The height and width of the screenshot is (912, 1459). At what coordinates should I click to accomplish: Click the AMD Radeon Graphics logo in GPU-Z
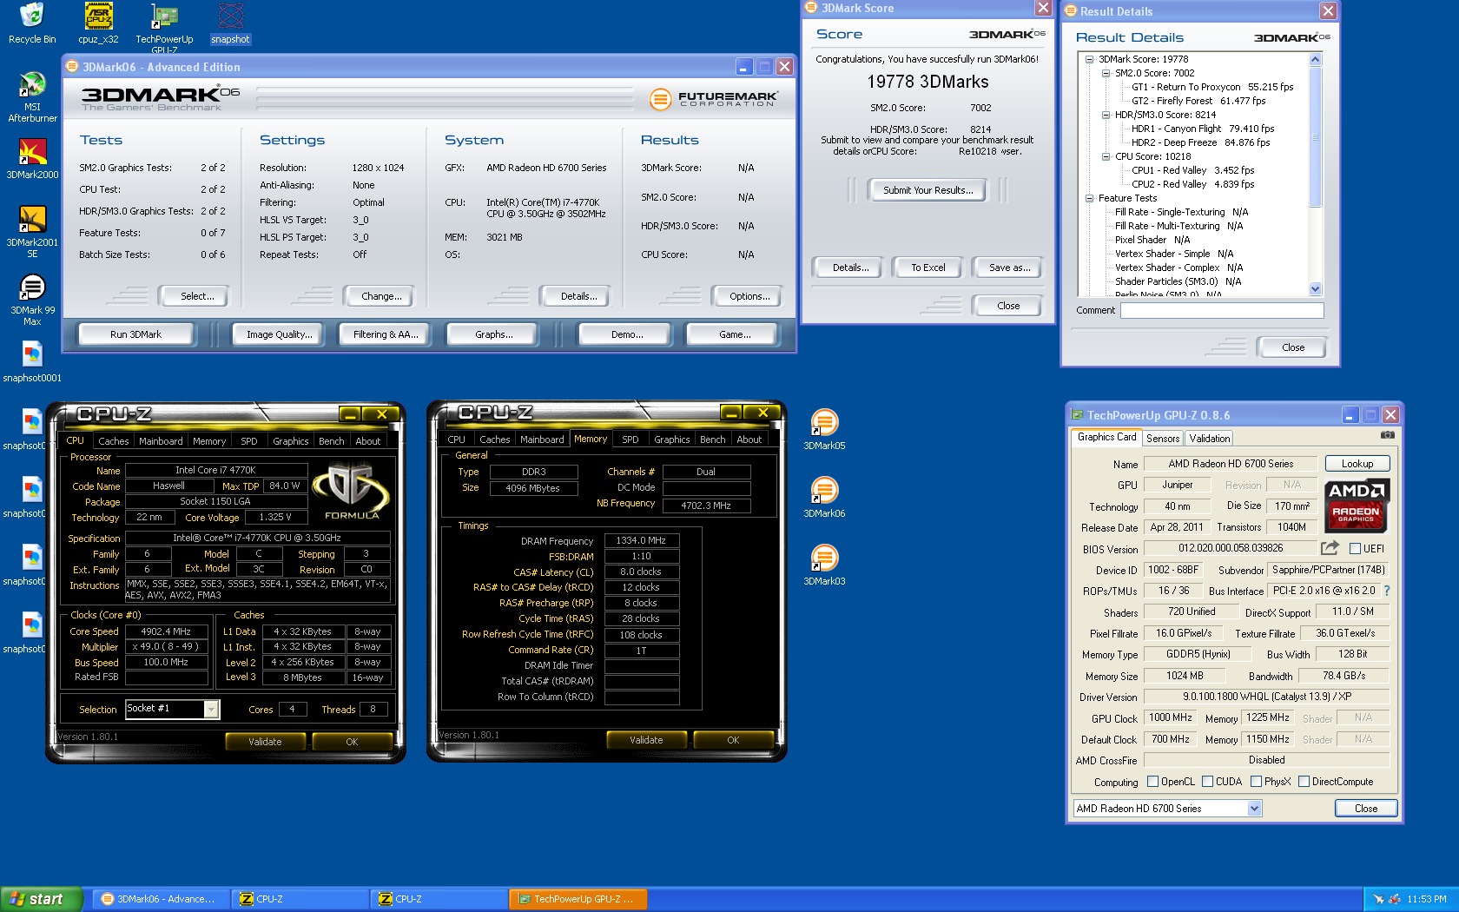(1357, 505)
